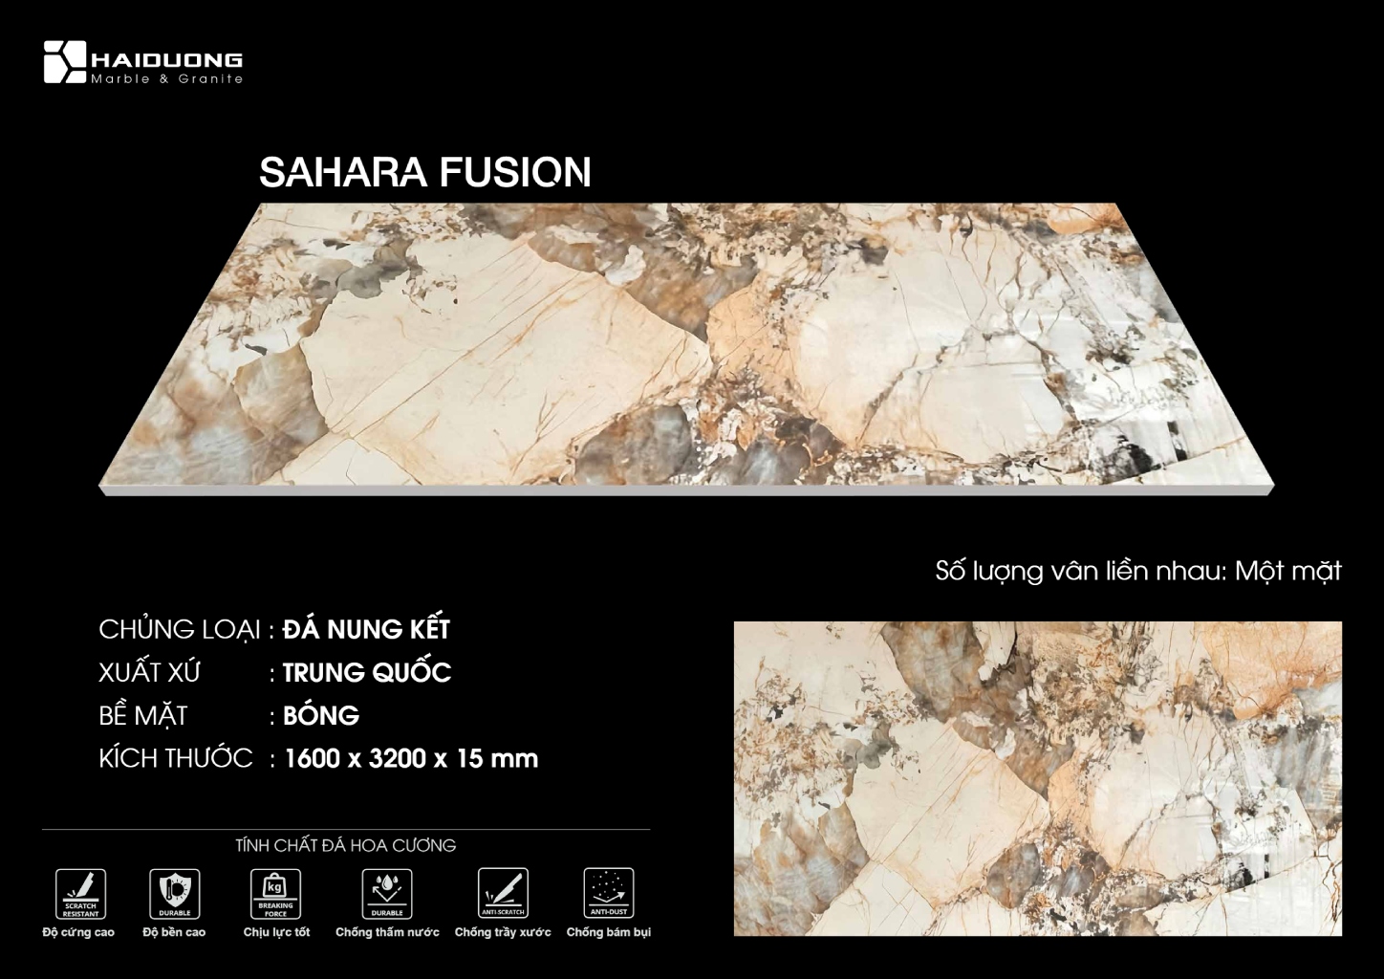Click the water droplet icon above Chống thấm nước

pos(387,893)
